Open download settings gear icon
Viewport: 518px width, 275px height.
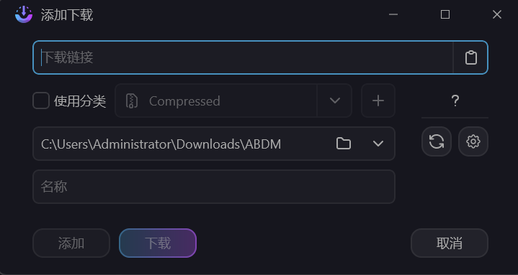[473, 141]
